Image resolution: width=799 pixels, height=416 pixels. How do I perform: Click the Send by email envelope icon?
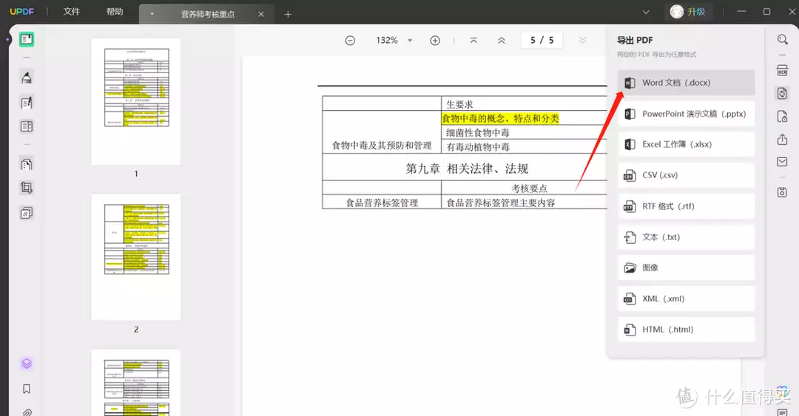click(782, 163)
